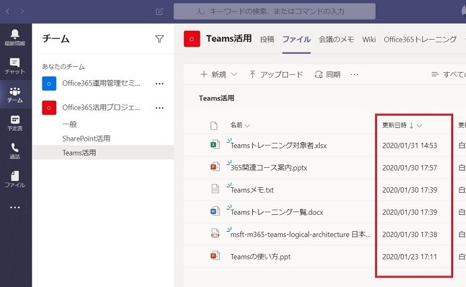This screenshot has height=287, width=466.
Task: Switch to the 投稿 tab
Action: point(267,39)
